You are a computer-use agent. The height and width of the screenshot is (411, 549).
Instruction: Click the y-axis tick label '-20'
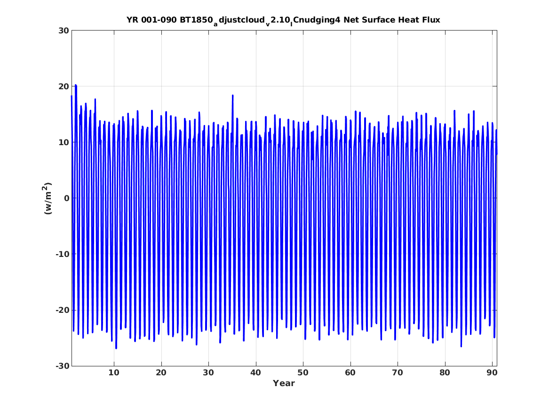point(62,310)
